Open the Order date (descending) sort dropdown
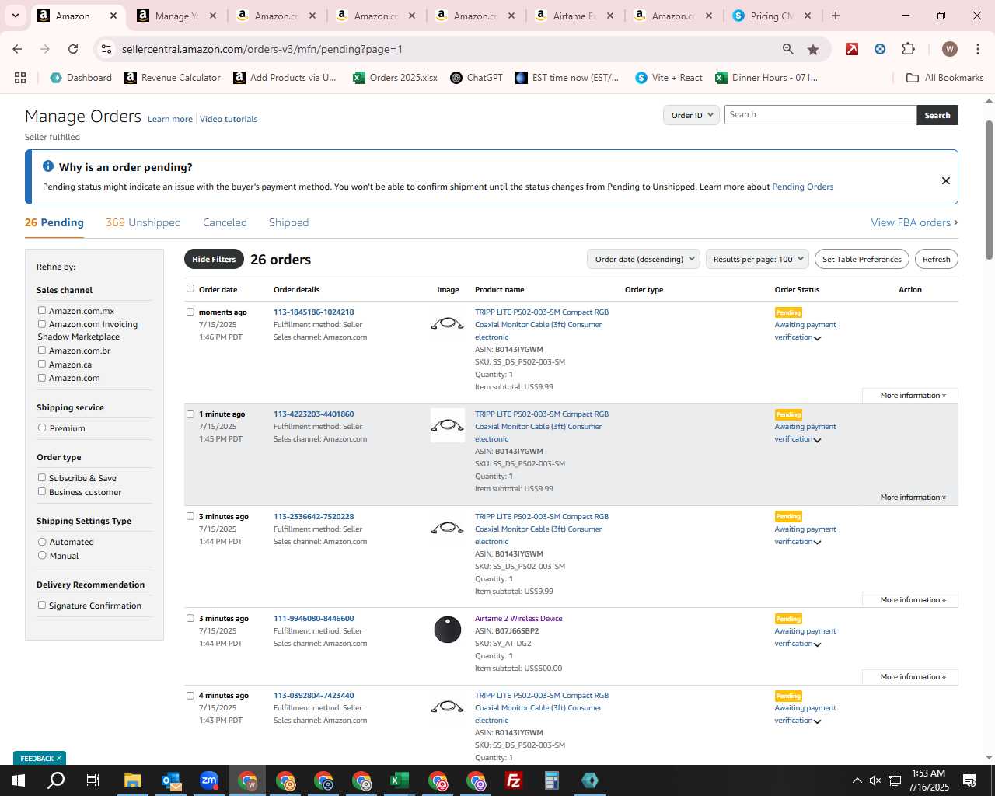The width and height of the screenshot is (995, 796). 644,259
